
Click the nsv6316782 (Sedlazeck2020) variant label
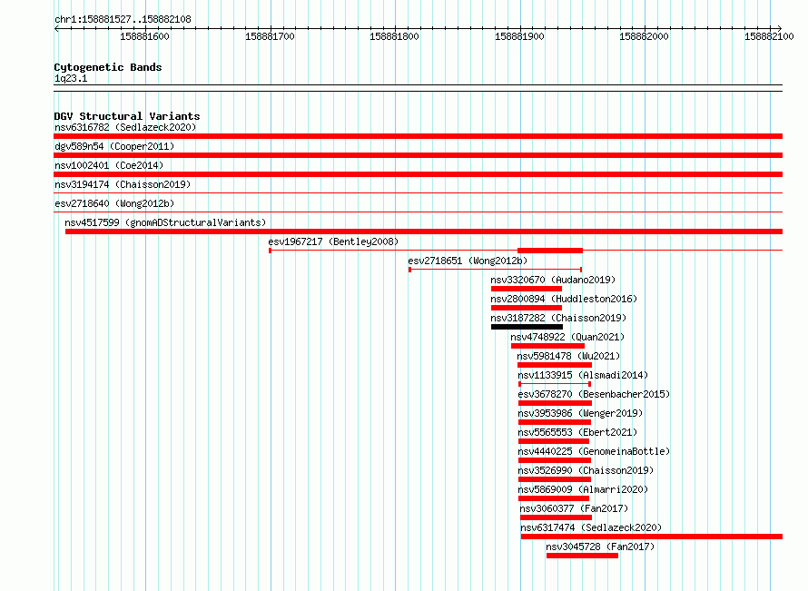coord(125,127)
